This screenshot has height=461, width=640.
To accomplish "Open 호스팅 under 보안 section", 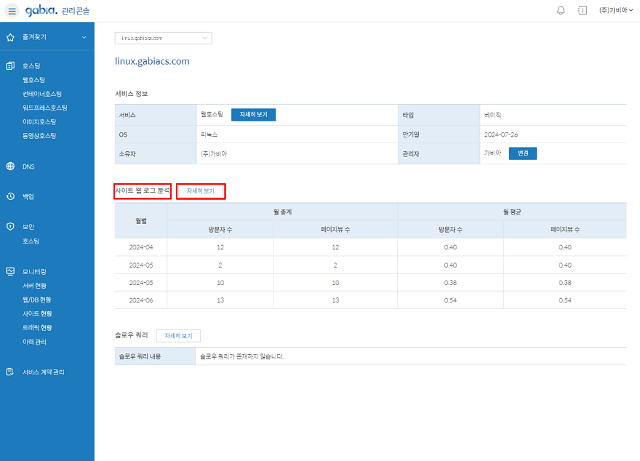I will click(x=31, y=241).
